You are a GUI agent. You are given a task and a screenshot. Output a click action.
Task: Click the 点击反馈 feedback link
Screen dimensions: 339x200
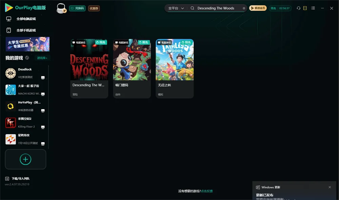tap(207, 191)
